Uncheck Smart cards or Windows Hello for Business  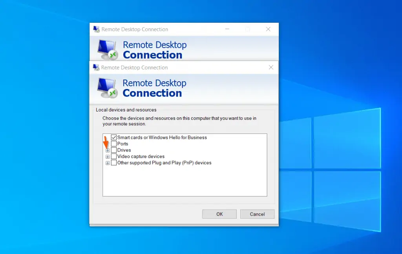(114, 137)
